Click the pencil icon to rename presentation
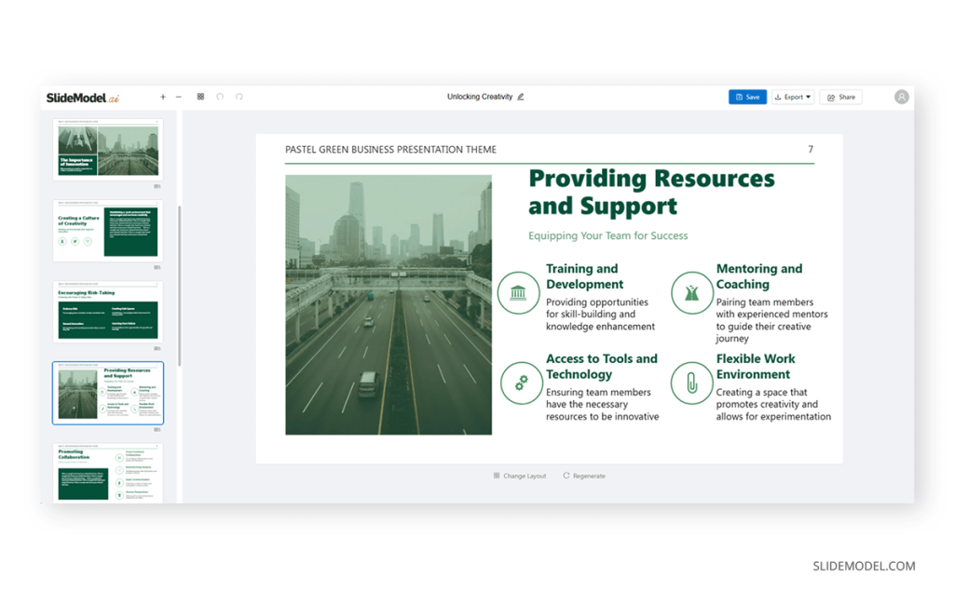The width and height of the screenshot is (954, 590). tap(521, 97)
